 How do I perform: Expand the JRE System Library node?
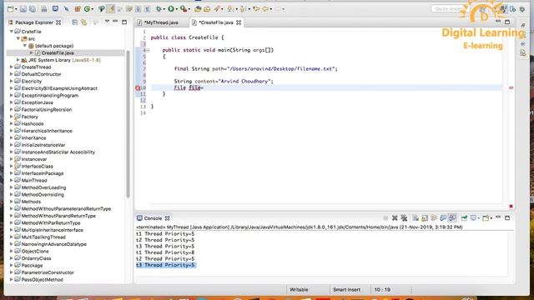(x=18, y=60)
